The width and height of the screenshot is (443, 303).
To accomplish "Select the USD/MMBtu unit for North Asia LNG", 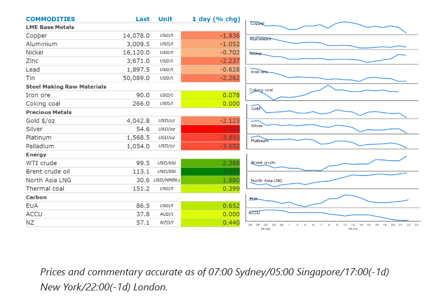I will (167, 180).
